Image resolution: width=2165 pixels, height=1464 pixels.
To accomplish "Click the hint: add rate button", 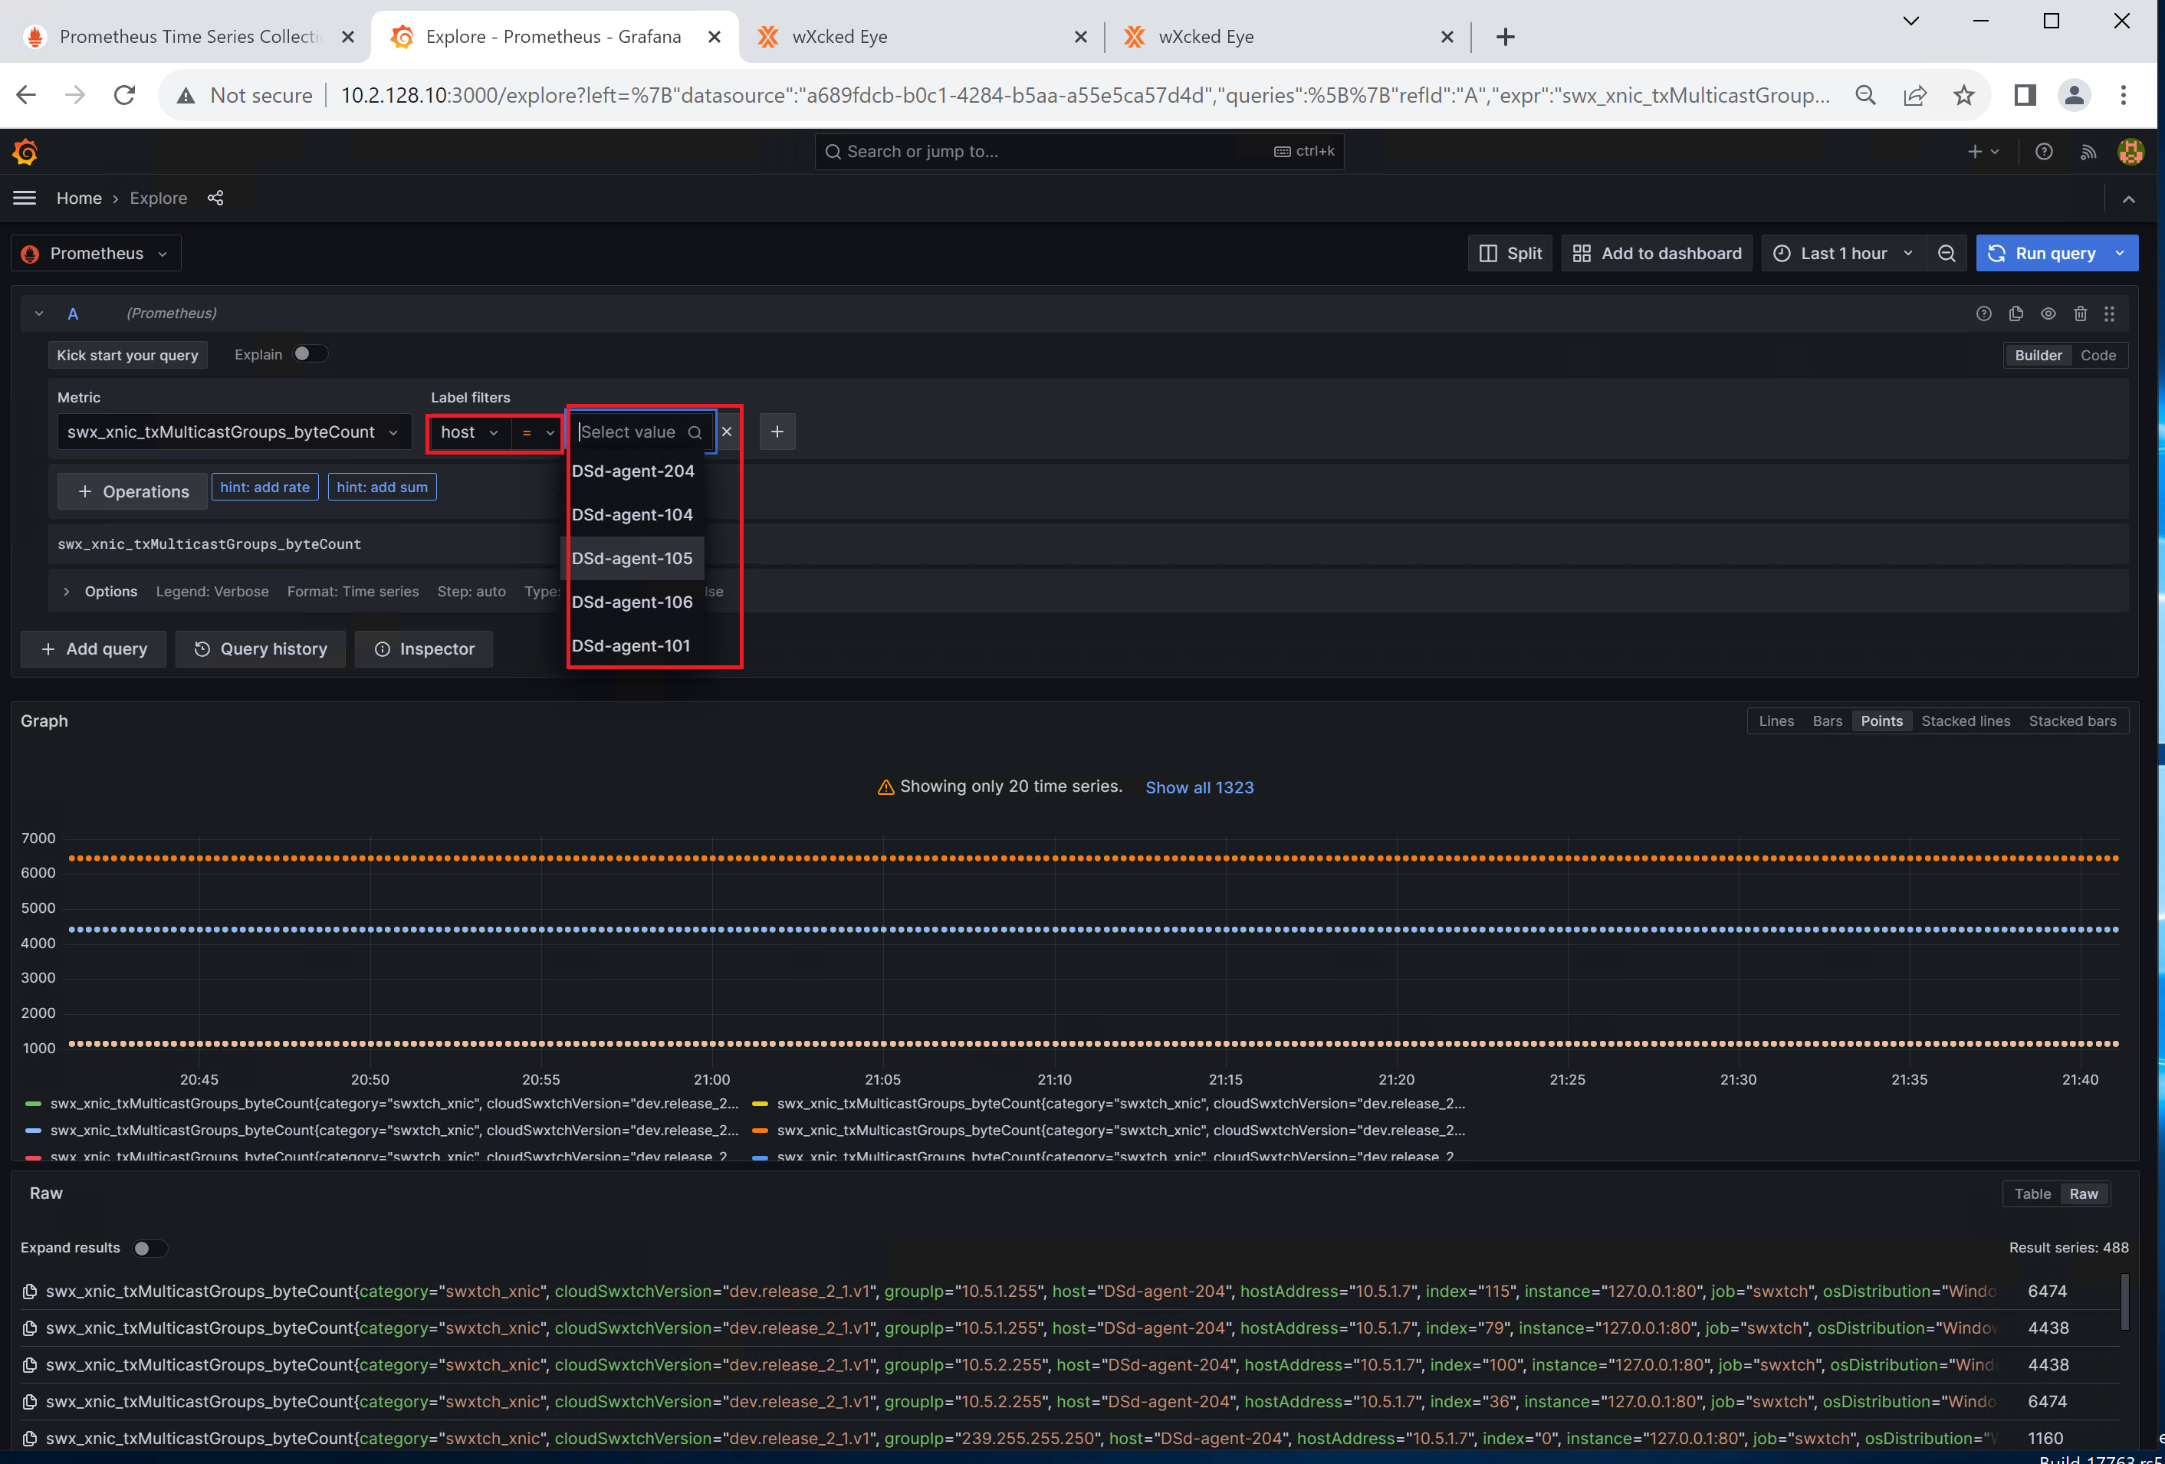I will (264, 487).
